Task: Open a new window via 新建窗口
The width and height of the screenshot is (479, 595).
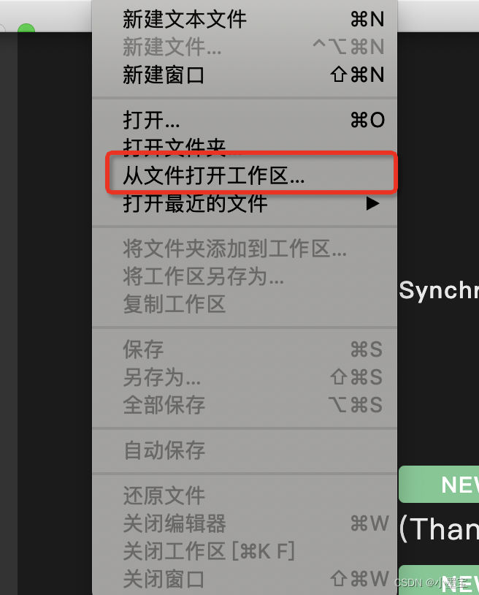Action: 245,75
